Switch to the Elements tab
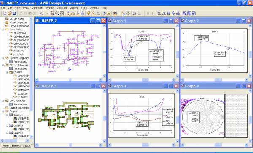Screen dimensions: 253x153 click(x=16, y=145)
